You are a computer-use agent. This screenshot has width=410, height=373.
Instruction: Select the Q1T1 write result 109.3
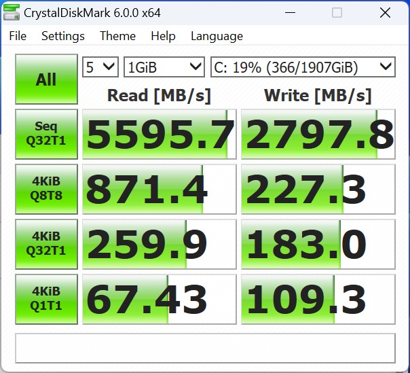pos(318,299)
